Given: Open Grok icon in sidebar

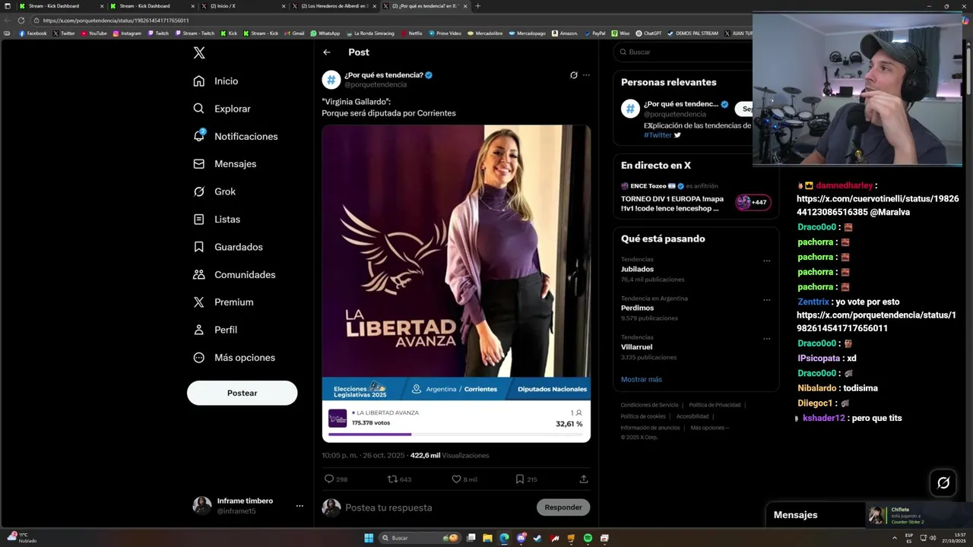Looking at the screenshot, I should [x=198, y=191].
